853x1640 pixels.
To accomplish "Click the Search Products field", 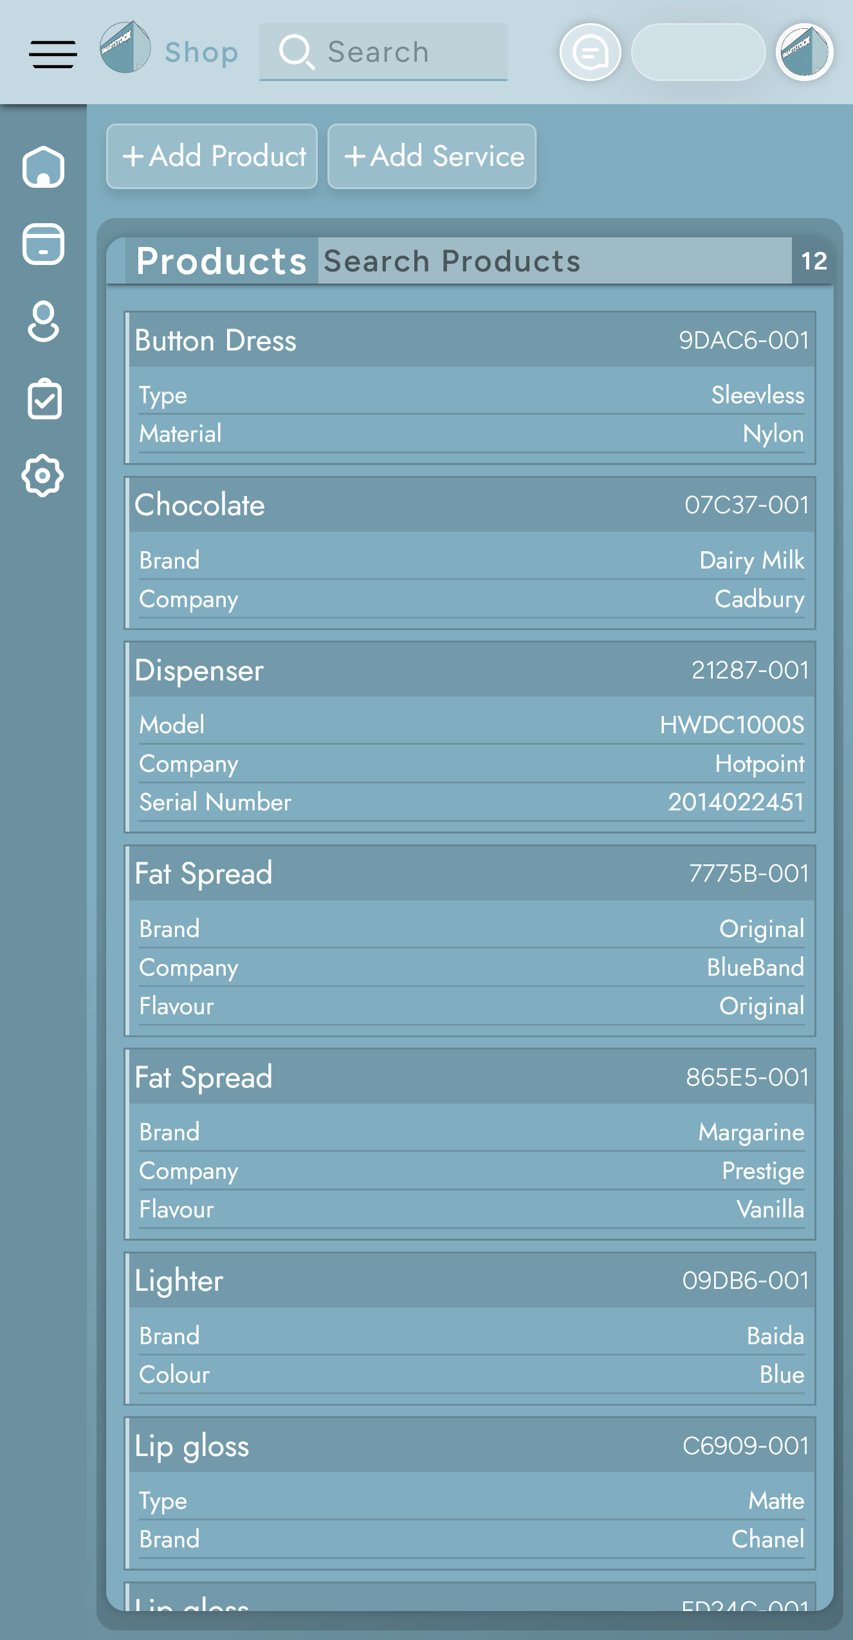I will (553, 261).
